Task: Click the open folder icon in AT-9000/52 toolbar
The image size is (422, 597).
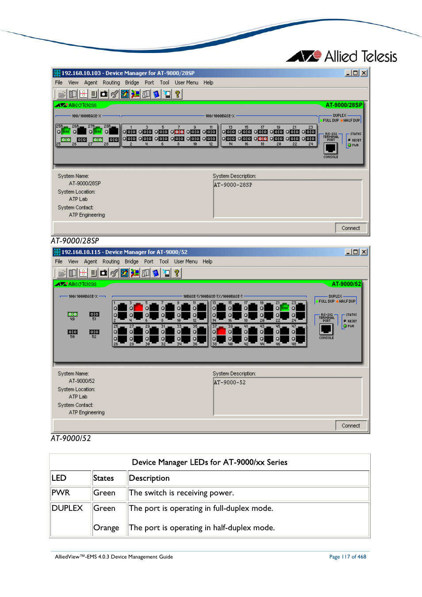Action: [x=62, y=273]
